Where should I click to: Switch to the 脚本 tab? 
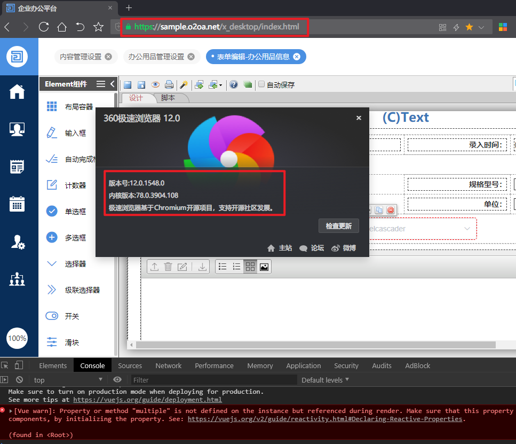[x=168, y=98]
